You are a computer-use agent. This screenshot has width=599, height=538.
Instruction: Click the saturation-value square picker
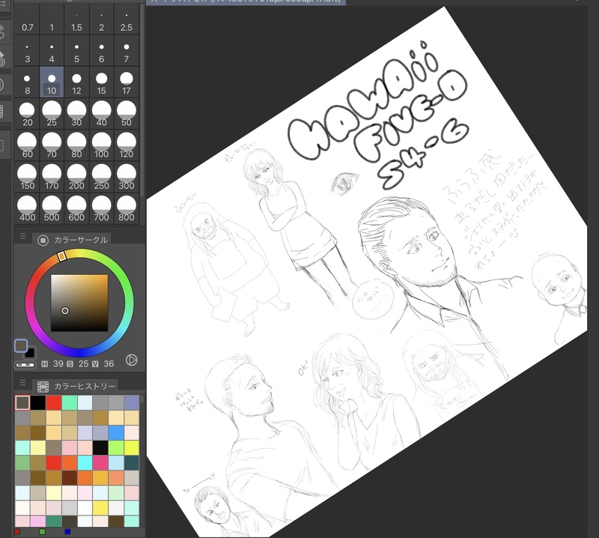click(79, 303)
